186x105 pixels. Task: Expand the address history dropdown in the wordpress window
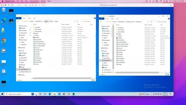(x=149, y=22)
